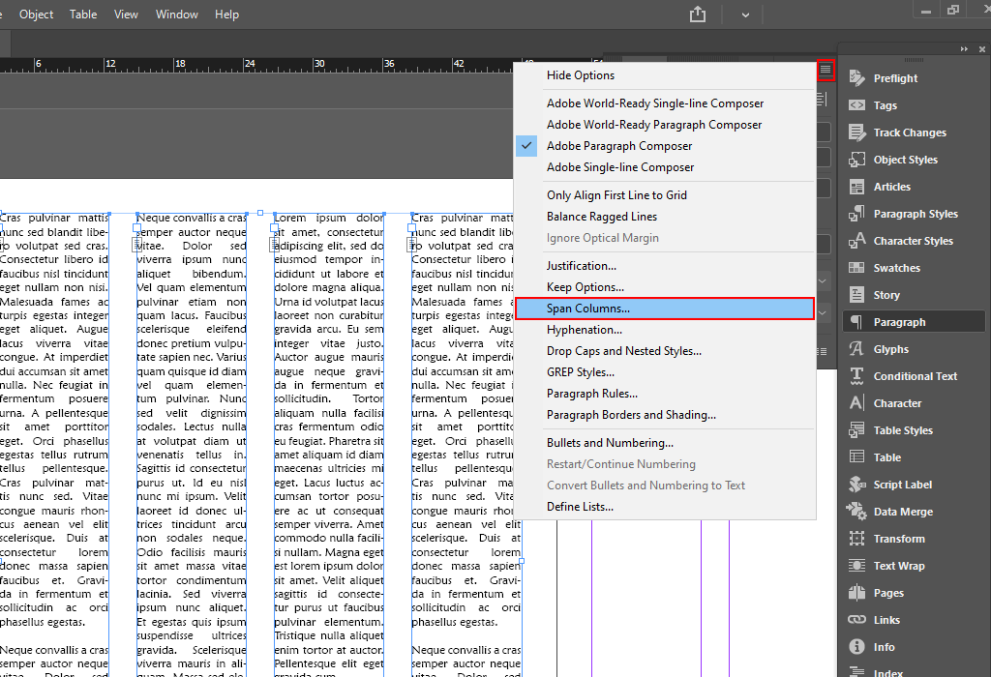This screenshot has height=677, width=991.
Task: Expand the dropdown arrow next to Share
Action: [x=745, y=15]
